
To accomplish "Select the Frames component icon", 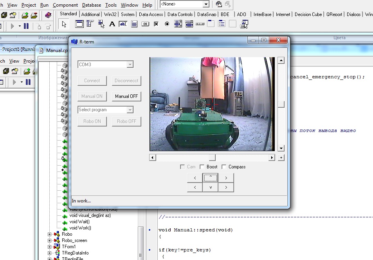I will click(x=79, y=24).
